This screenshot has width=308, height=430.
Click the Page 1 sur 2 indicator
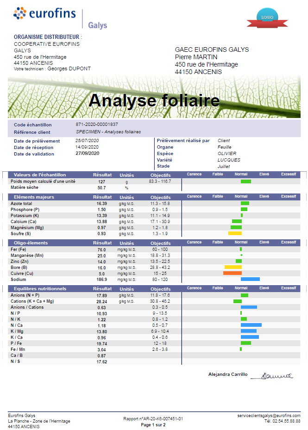153,425
